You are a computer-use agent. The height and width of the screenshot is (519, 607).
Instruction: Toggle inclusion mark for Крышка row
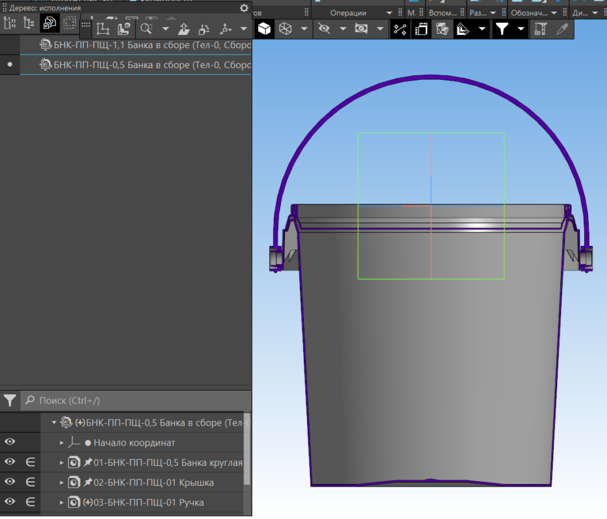tap(31, 482)
